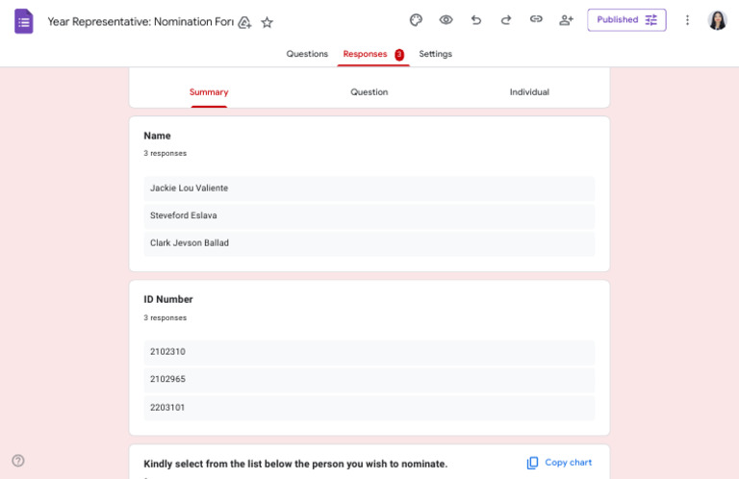The image size is (739, 479).
Task: Open the three-dot more menu
Action: (x=687, y=20)
